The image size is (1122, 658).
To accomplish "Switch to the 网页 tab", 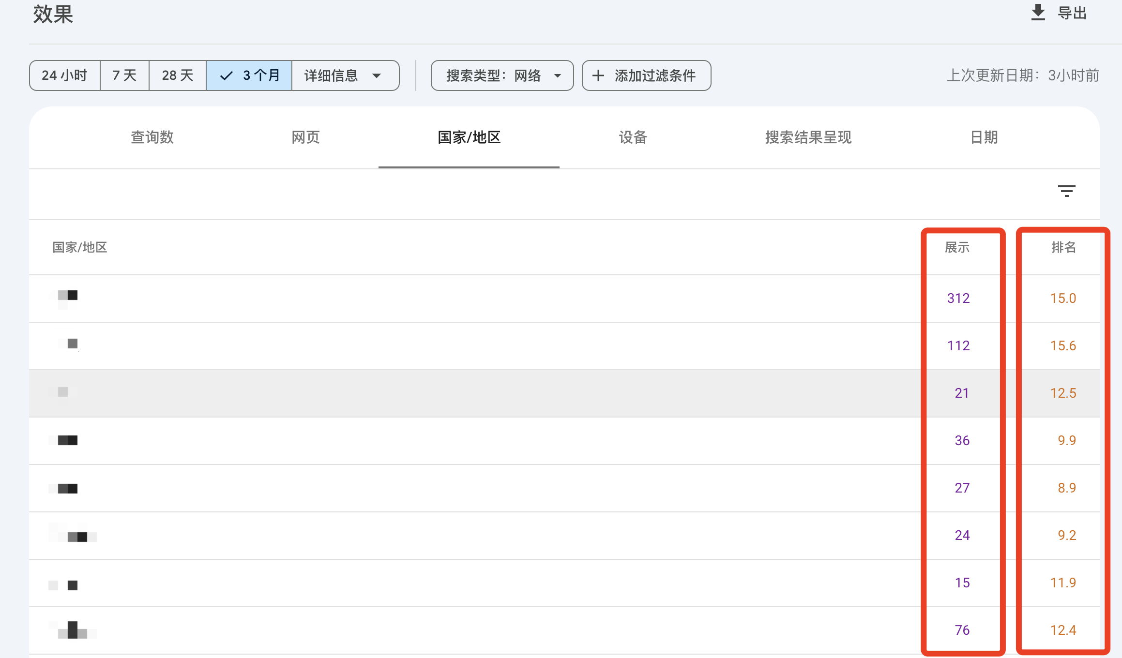I will click(305, 137).
